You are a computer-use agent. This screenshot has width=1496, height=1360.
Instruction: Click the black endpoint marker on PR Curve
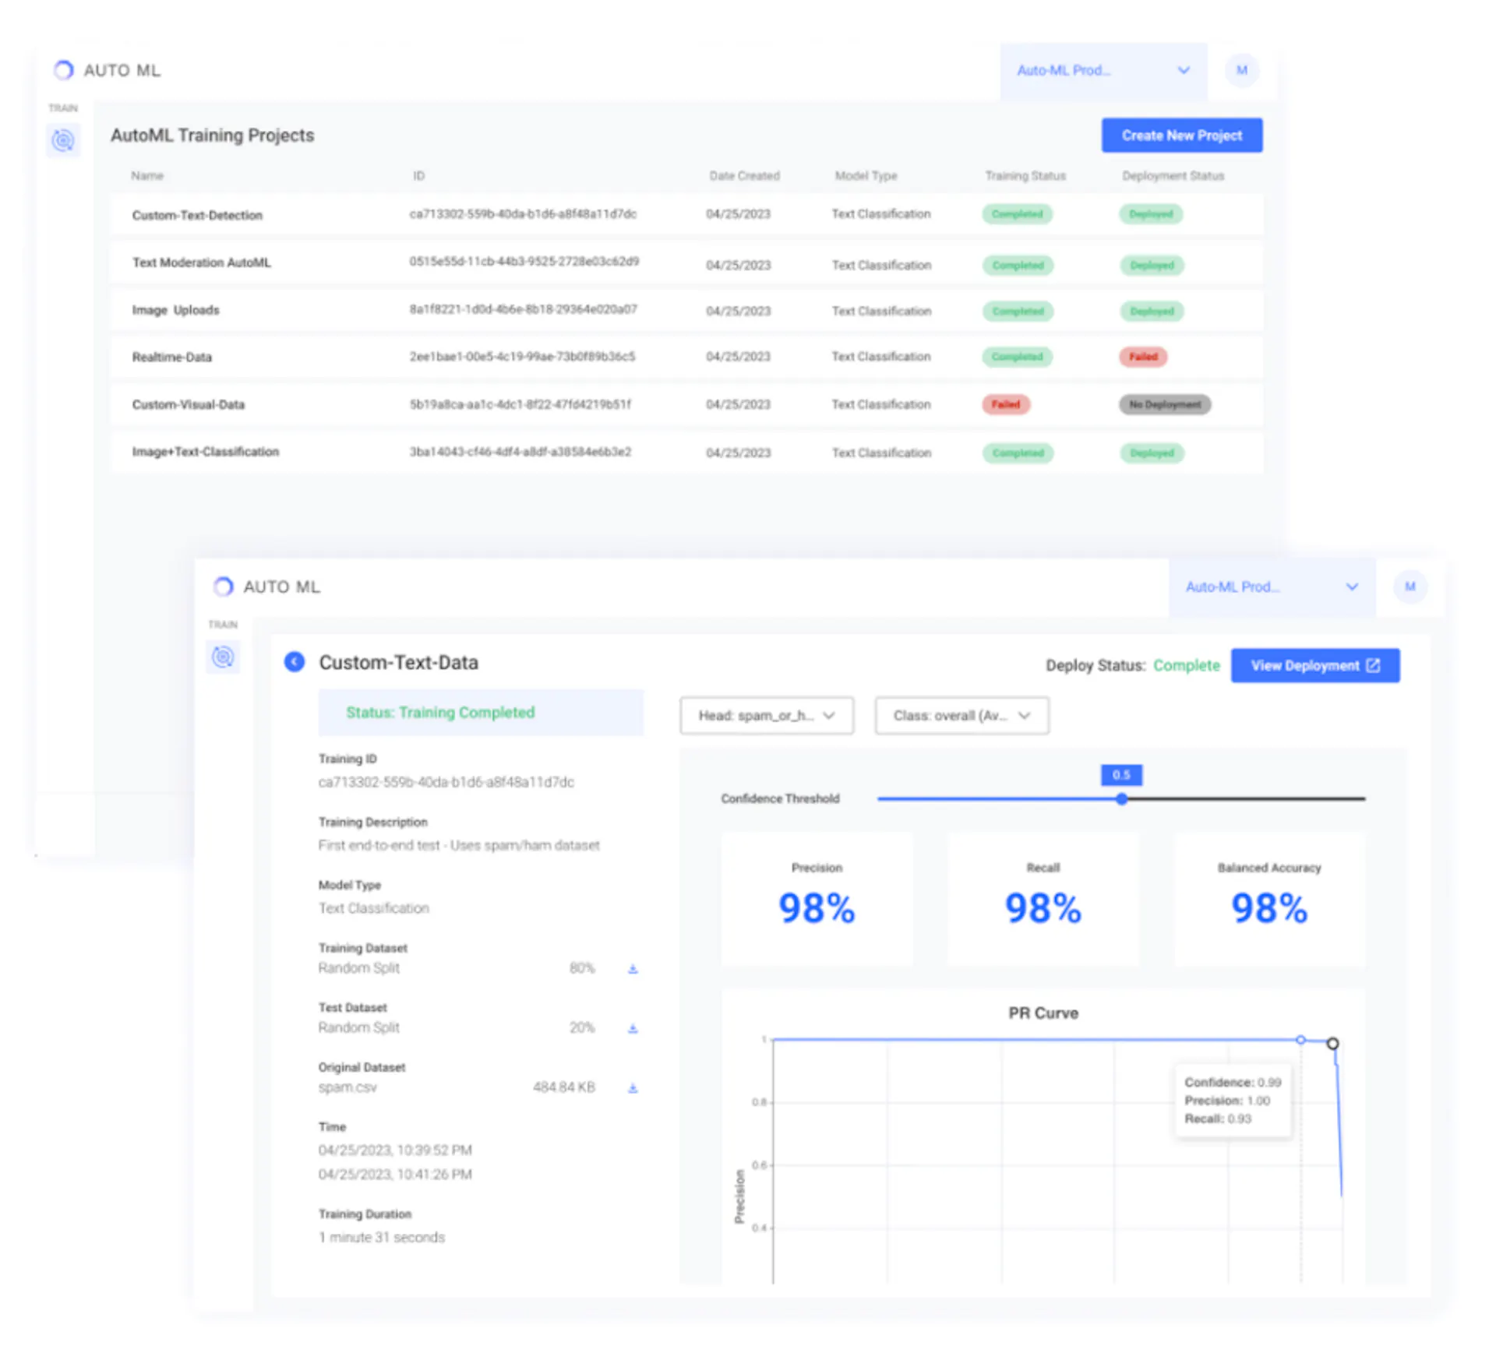coord(1332,1043)
